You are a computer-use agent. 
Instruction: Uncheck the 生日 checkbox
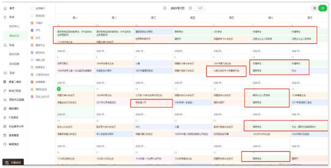pyautogui.click(x=32, y=38)
